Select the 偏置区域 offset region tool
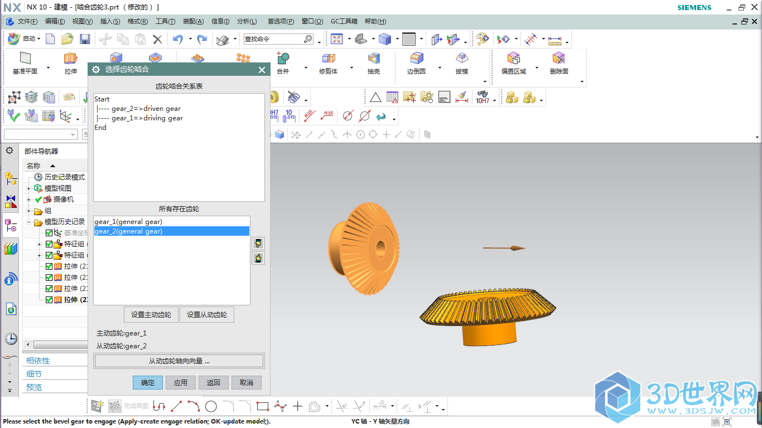 click(513, 64)
